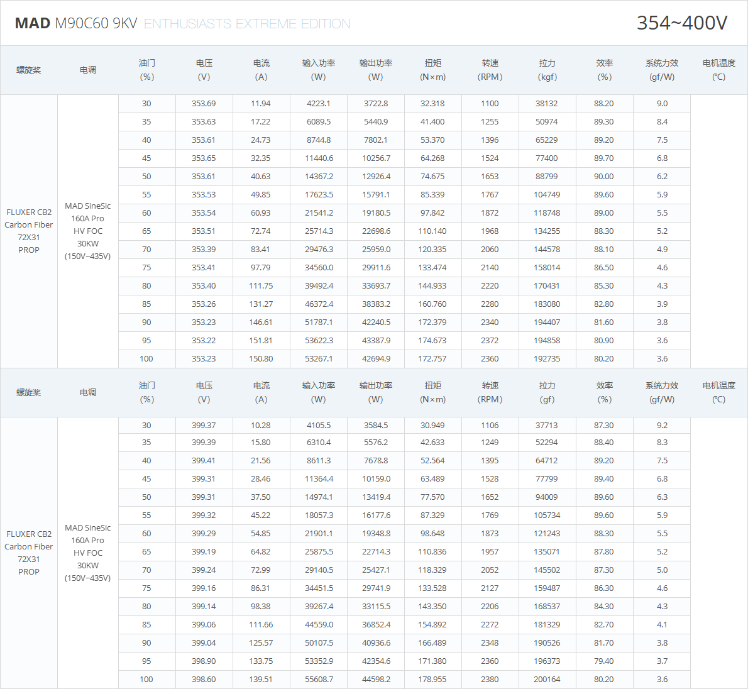
Task: Click the thrust value 200164
Action: pos(547,680)
